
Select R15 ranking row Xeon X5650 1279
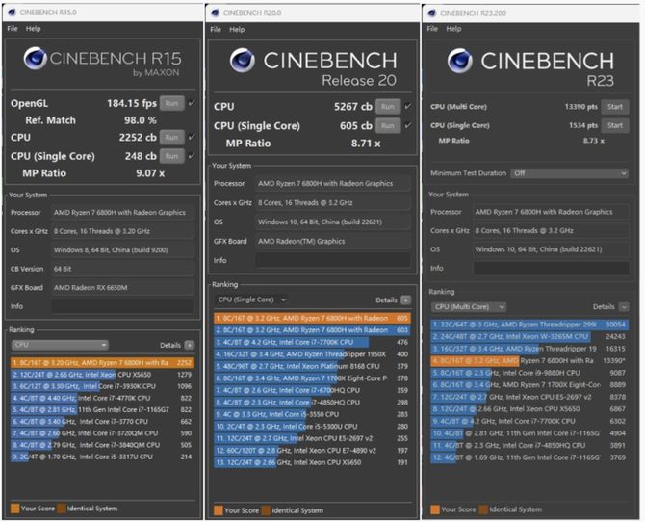point(102,375)
